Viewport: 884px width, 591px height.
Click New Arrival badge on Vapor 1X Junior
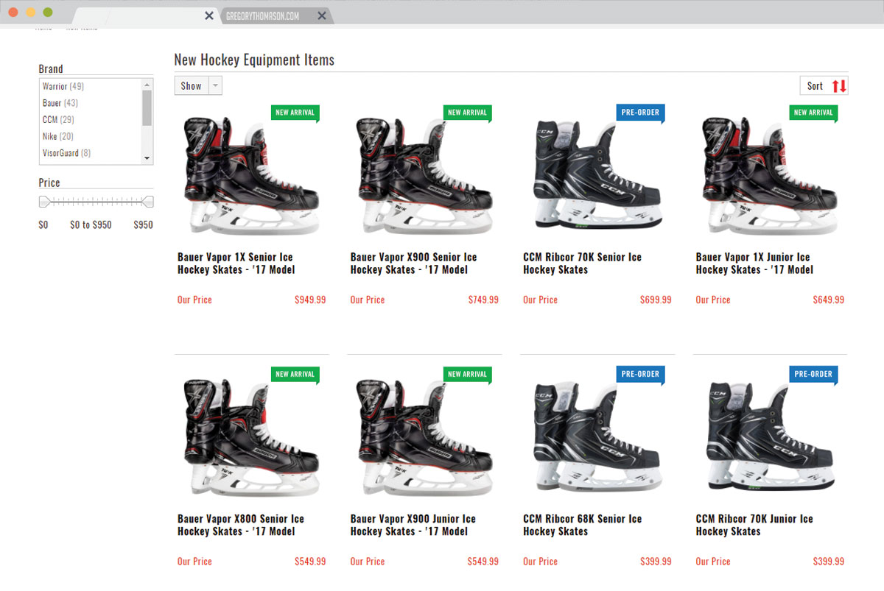point(813,113)
